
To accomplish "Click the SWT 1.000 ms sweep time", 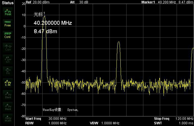I will [173, 123].
